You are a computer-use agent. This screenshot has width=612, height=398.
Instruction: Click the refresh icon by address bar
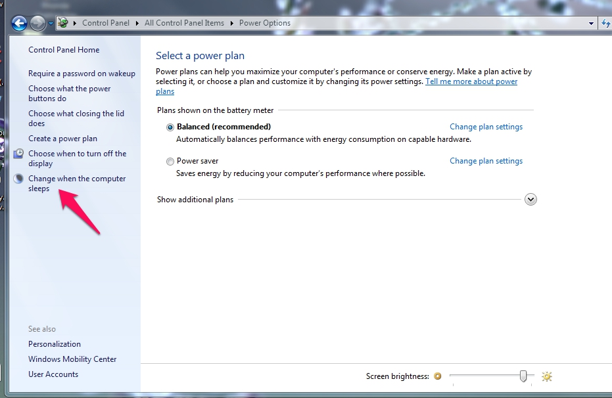tap(606, 24)
